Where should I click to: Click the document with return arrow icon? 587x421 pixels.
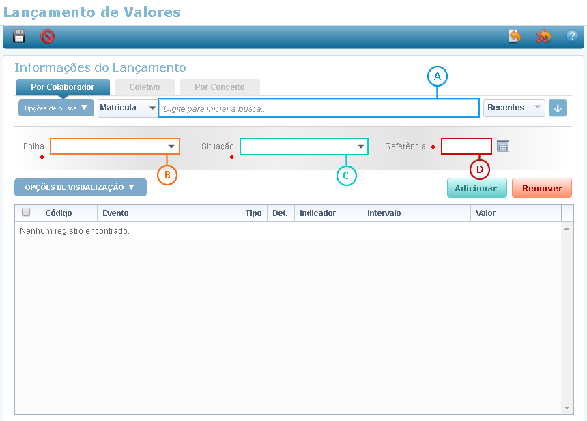click(514, 37)
